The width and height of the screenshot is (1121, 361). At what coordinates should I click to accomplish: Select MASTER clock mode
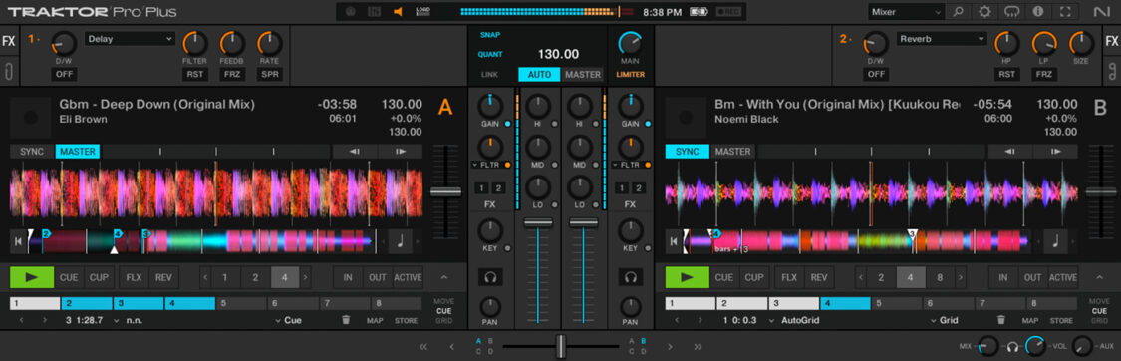coord(583,75)
